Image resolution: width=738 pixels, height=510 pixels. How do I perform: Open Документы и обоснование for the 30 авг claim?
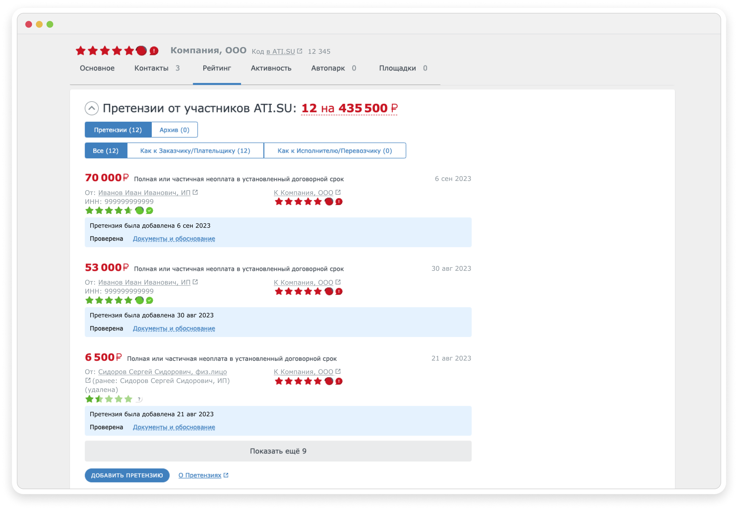(x=174, y=328)
